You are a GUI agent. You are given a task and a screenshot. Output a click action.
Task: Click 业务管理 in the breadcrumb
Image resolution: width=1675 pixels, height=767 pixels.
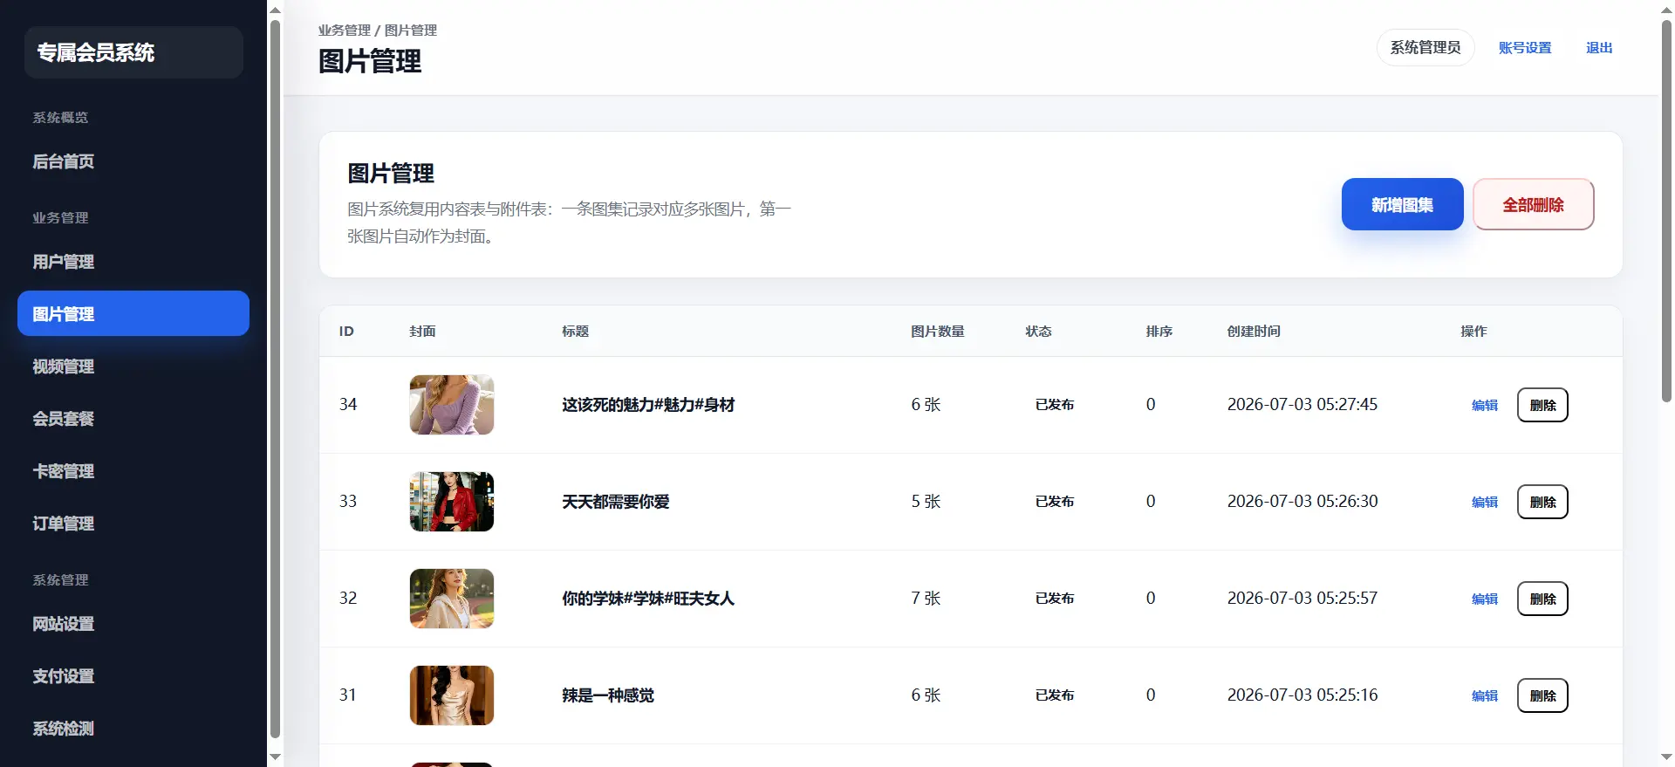[x=345, y=30]
